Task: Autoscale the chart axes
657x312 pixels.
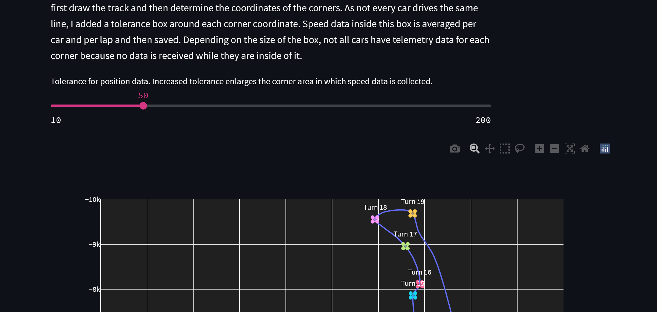Action: pyautogui.click(x=570, y=149)
